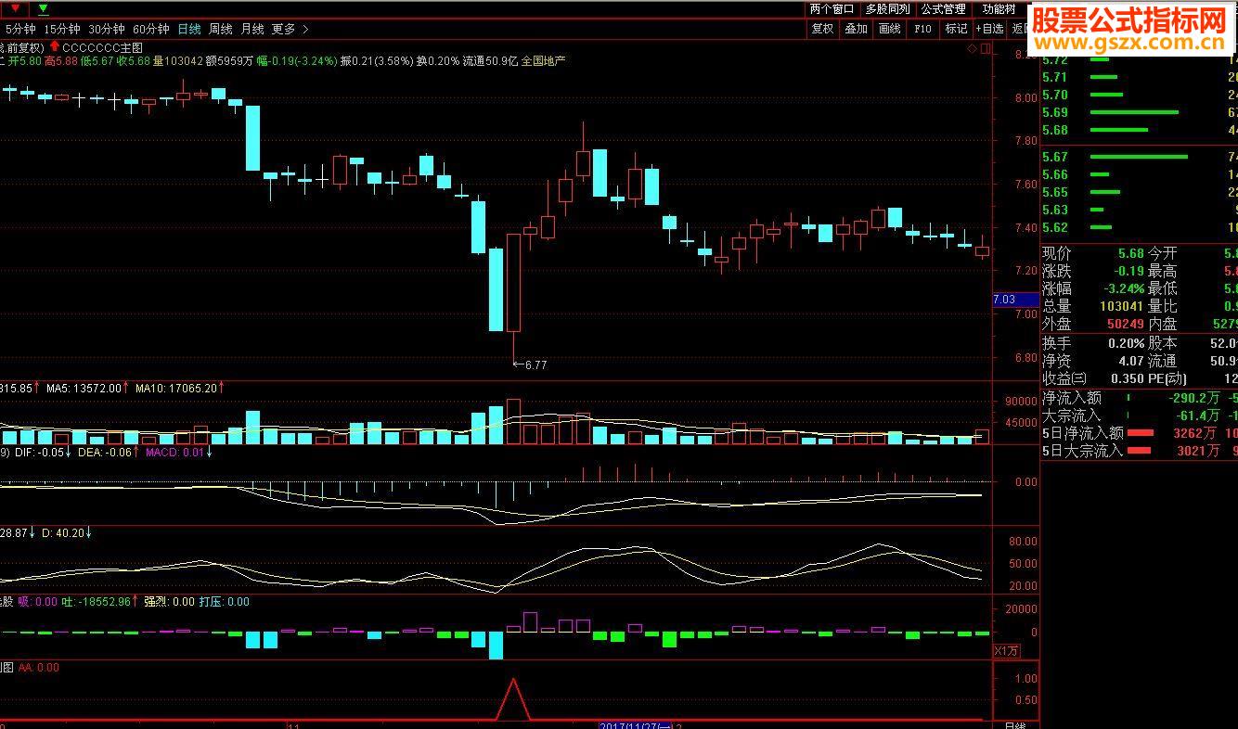Click the 5日大宗流入 3021万 value
Viewport: 1238px width, 729px height.
pos(1196,451)
